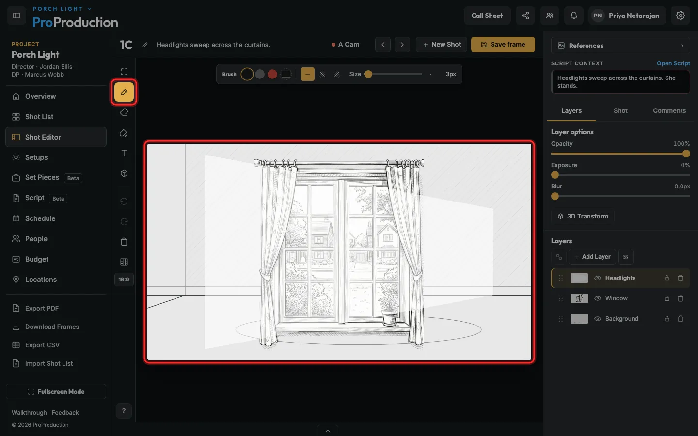Click New Shot button

(x=442, y=45)
